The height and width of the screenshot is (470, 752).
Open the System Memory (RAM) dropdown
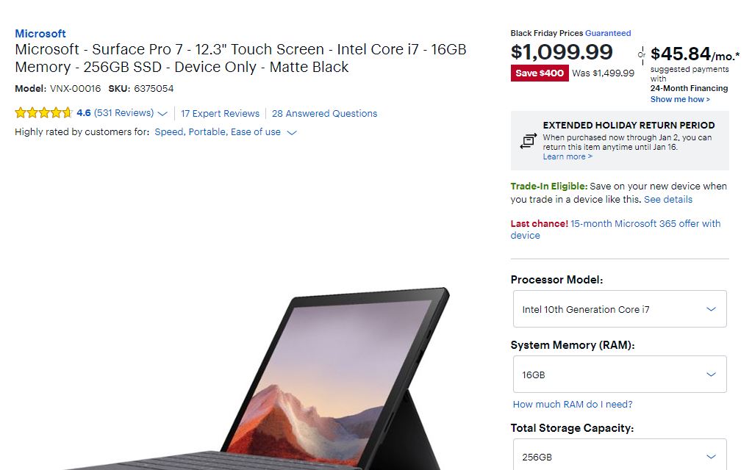(619, 375)
